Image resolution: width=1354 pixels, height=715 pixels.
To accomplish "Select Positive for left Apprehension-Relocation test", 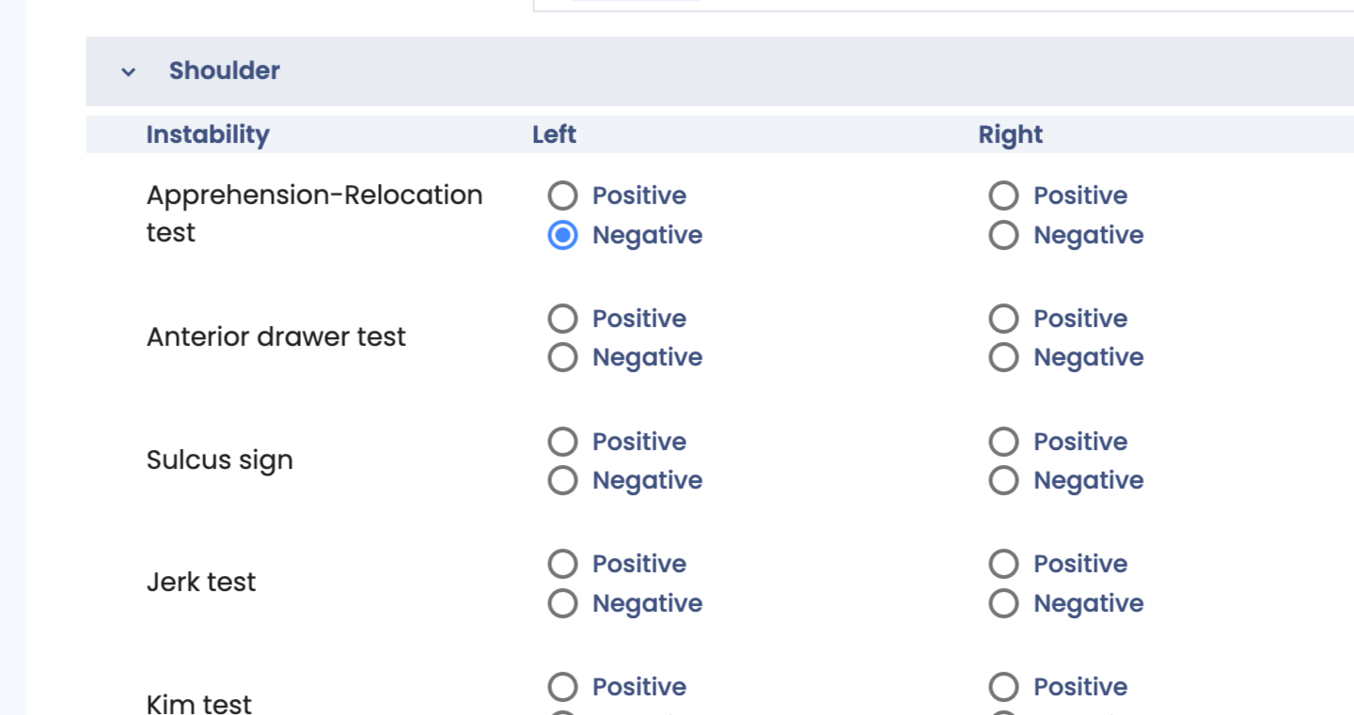I will coord(562,195).
